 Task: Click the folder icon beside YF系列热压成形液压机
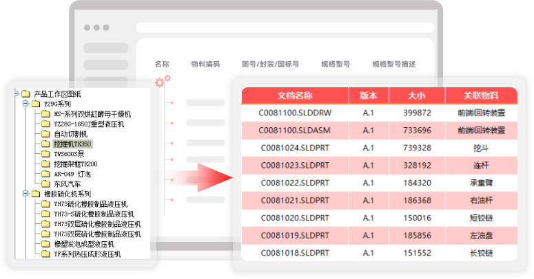[45, 254]
